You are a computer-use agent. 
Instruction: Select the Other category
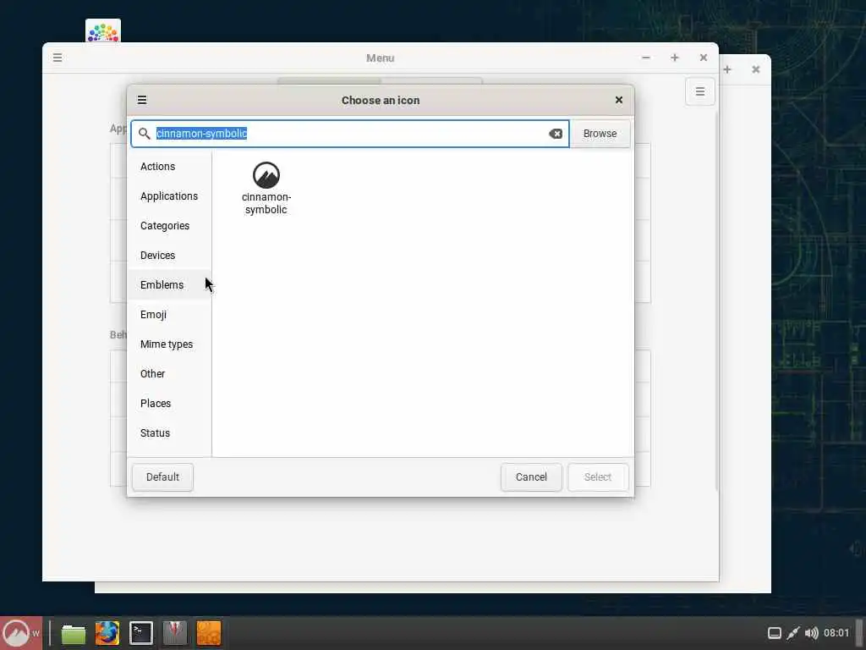[x=169, y=373]
